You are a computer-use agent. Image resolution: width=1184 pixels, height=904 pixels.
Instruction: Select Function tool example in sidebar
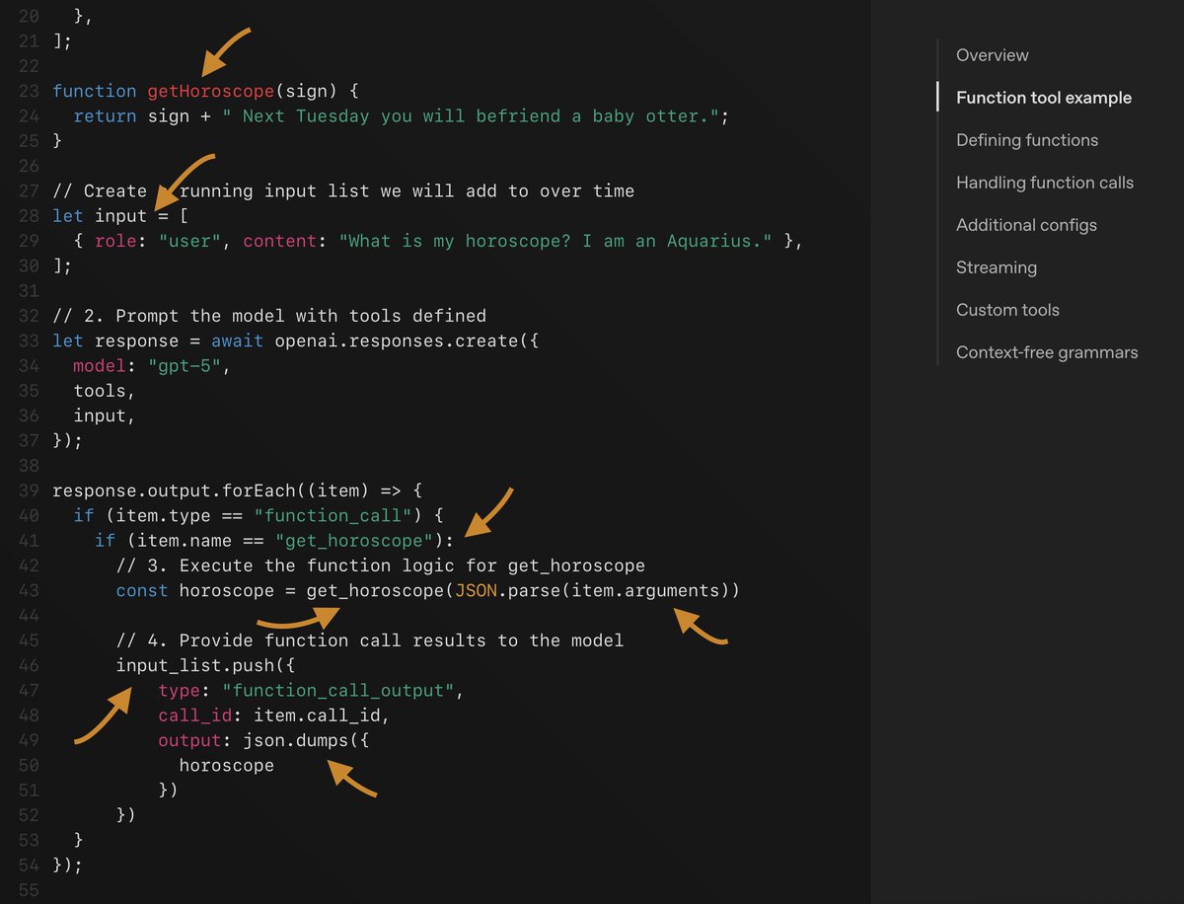[x=1044, y=98]
